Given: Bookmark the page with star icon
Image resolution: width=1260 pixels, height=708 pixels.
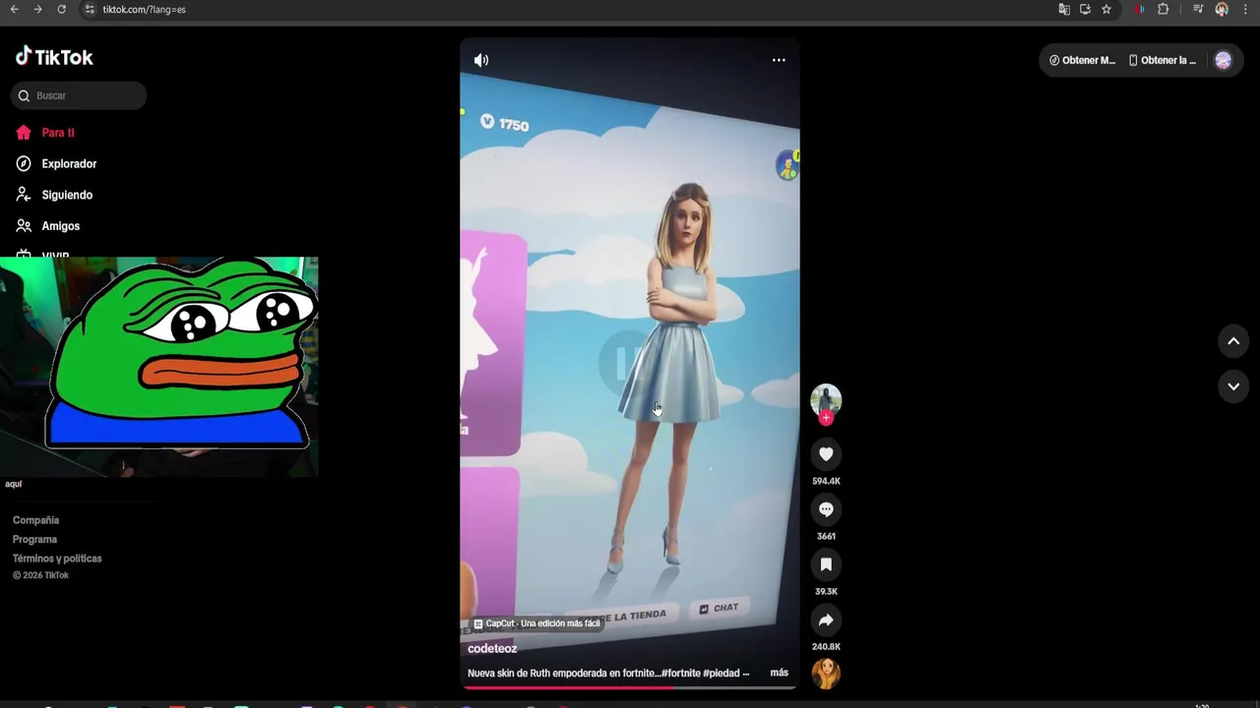Looking at the screenshot, I should (1106, 9).
